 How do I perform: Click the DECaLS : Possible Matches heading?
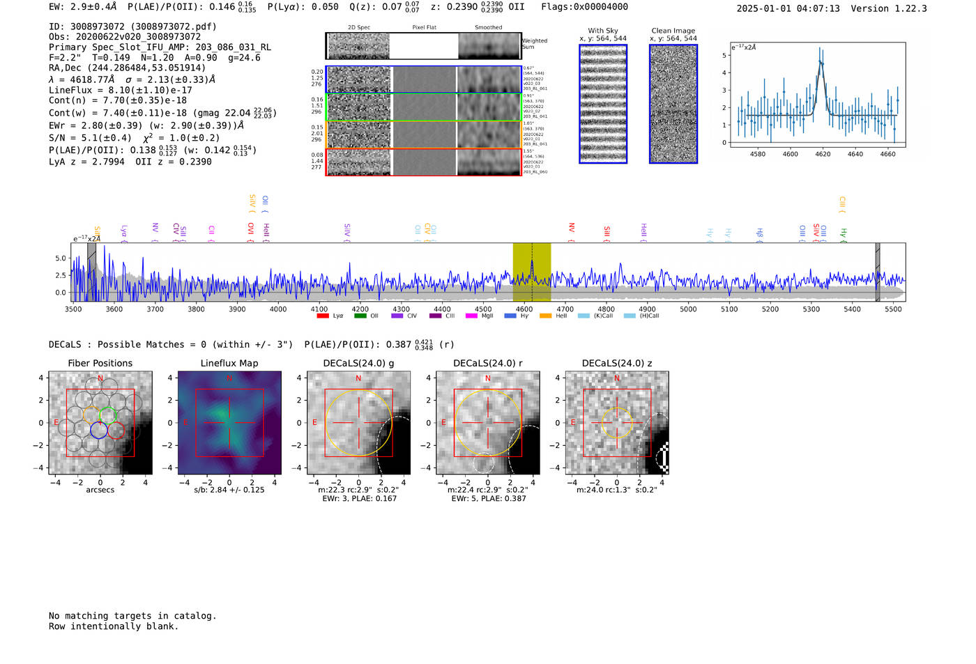pos(171,345)
